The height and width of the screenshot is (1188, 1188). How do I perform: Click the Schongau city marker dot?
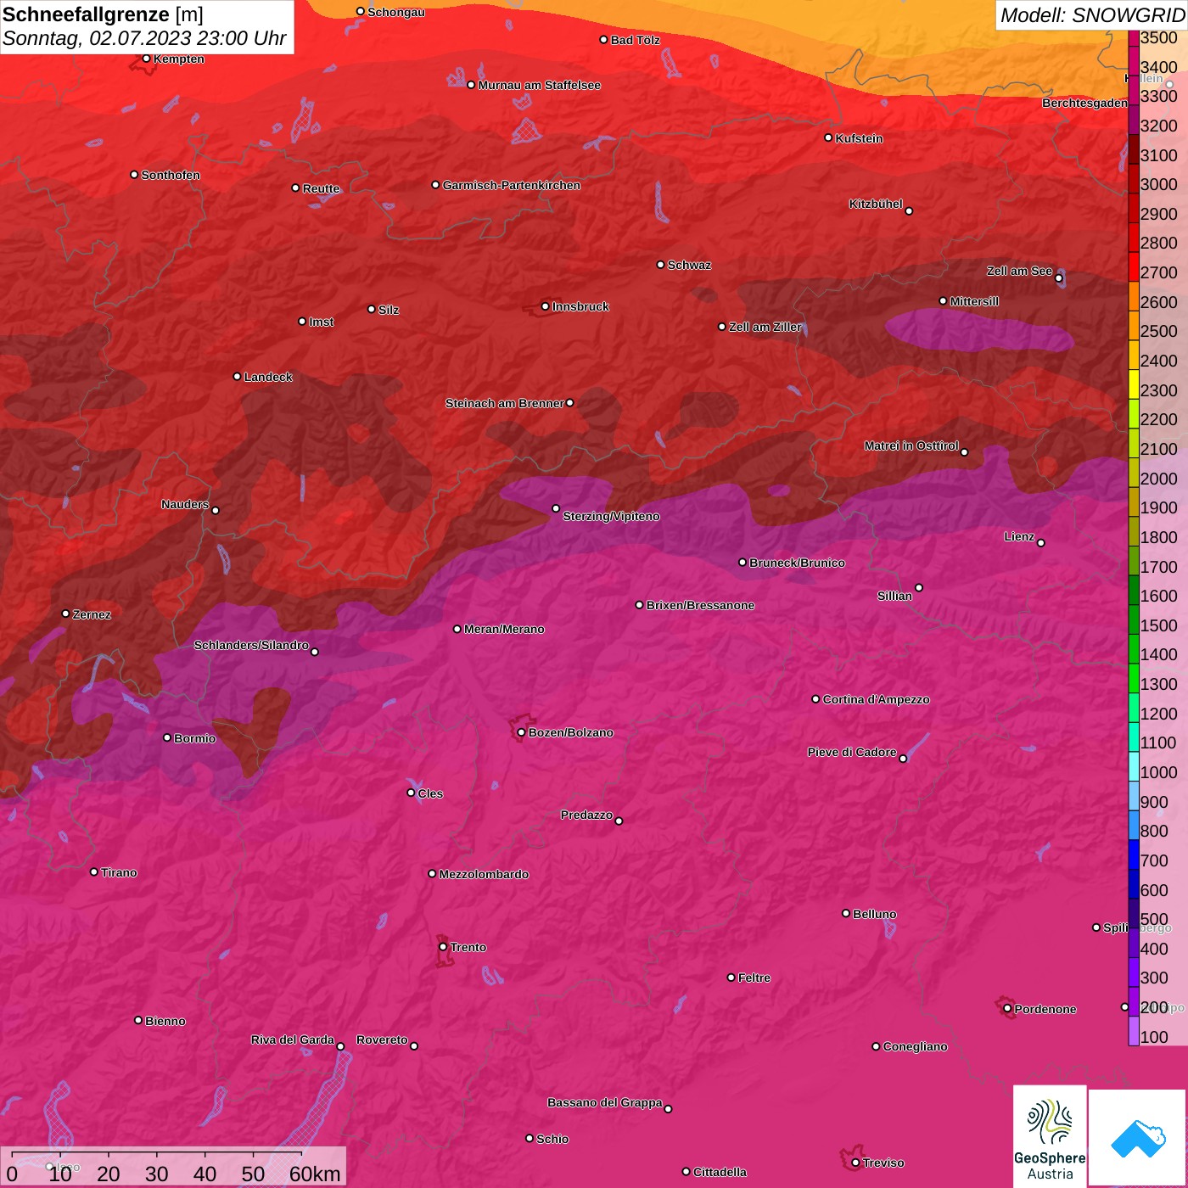coord(360,11)
